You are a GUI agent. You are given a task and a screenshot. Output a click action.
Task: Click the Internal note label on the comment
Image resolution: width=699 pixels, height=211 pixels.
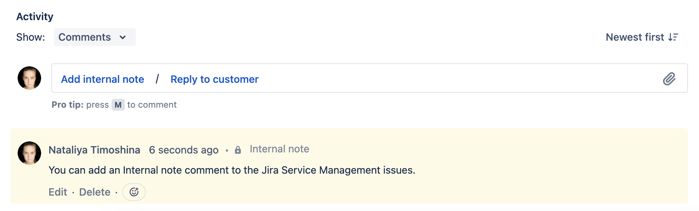[279, 149]
